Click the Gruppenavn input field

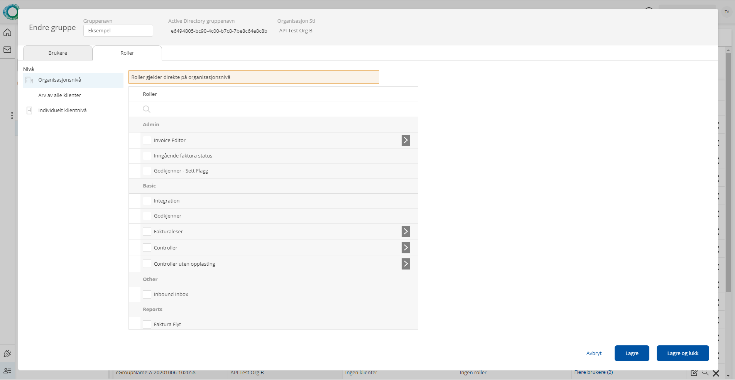pos(118,31)
